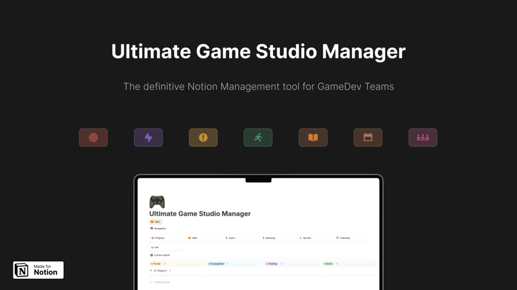The height and width of the screenshot is (290, 517).
Task: Click the pink people HR icon tile
Action: coord(423,138)
